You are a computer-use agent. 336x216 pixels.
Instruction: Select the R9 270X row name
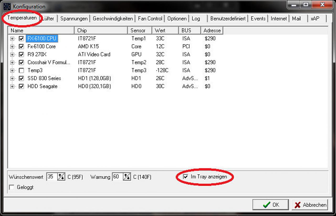[x=37, y=54]
